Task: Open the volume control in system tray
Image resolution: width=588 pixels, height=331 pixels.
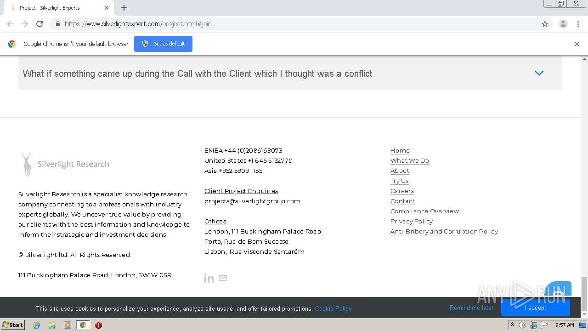Action: coord(522,325)
